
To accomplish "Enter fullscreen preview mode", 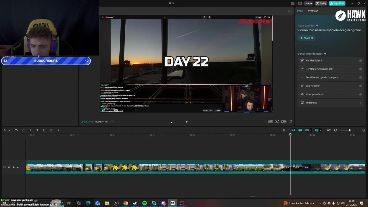I will [x=291, y=122].
